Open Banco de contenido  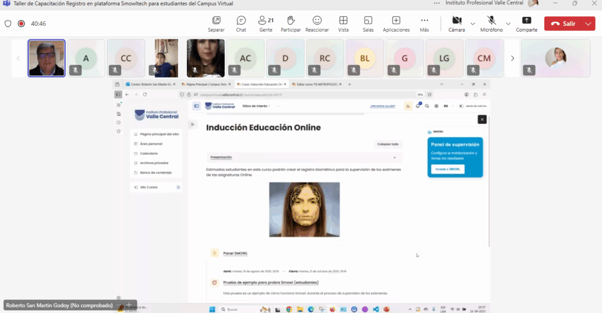(156, 172)
